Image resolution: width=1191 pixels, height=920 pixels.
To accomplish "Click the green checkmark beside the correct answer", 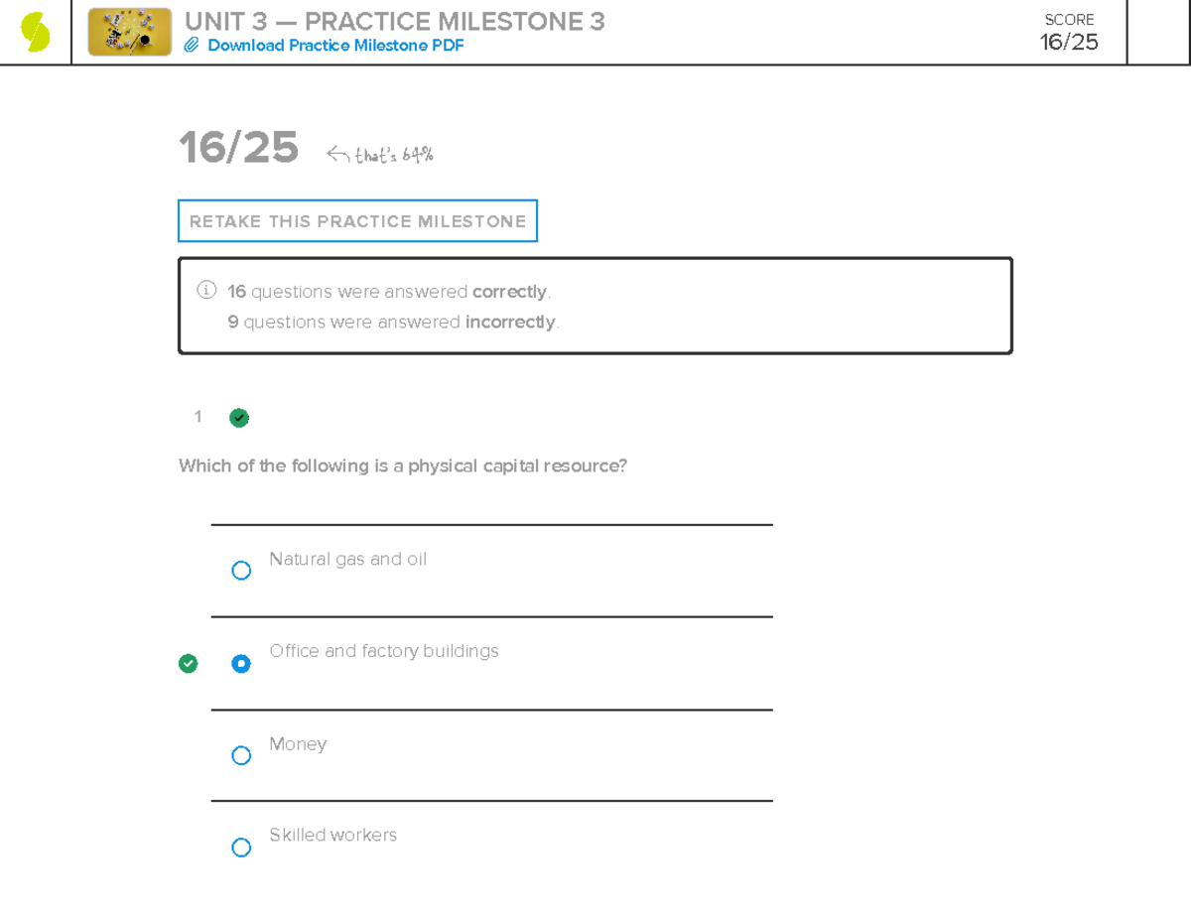I will coord(188,663).
